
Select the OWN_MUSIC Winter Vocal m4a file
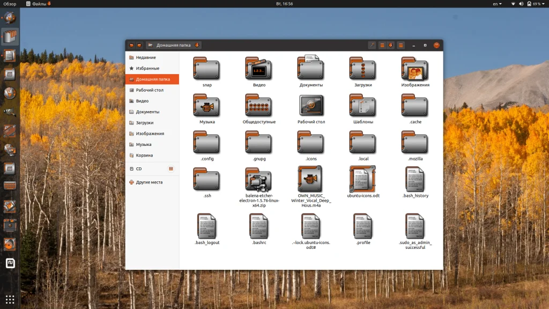pyautogui.click(x=311, y=180)
